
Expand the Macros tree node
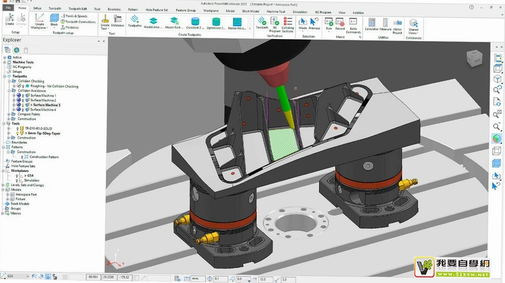(x=3, y=214)
